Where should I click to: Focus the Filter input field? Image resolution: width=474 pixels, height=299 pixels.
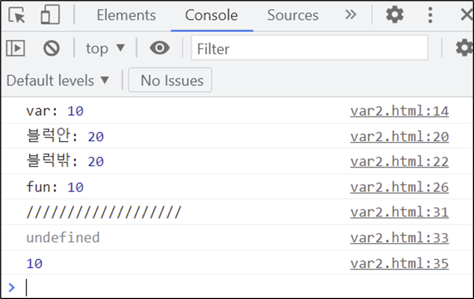point(310,48)
